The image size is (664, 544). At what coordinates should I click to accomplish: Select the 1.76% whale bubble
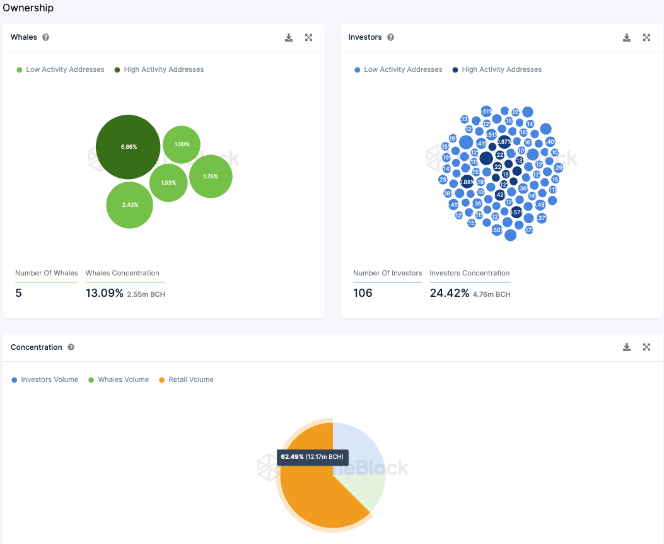pyautogui.click(x=211, y=177)
